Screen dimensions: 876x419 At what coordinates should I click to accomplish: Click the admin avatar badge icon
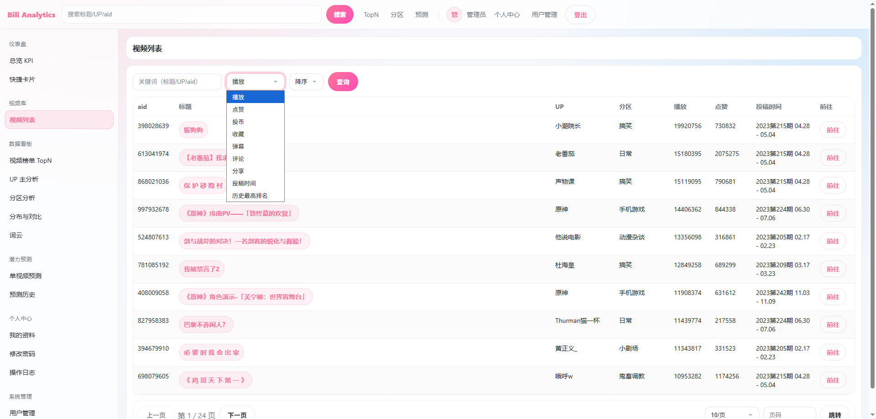(454, 15)
